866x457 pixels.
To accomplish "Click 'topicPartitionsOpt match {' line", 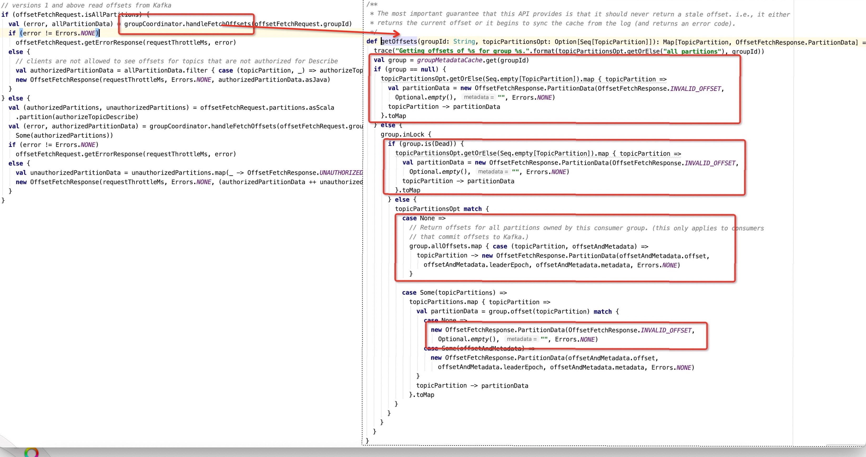I will 442,209.
